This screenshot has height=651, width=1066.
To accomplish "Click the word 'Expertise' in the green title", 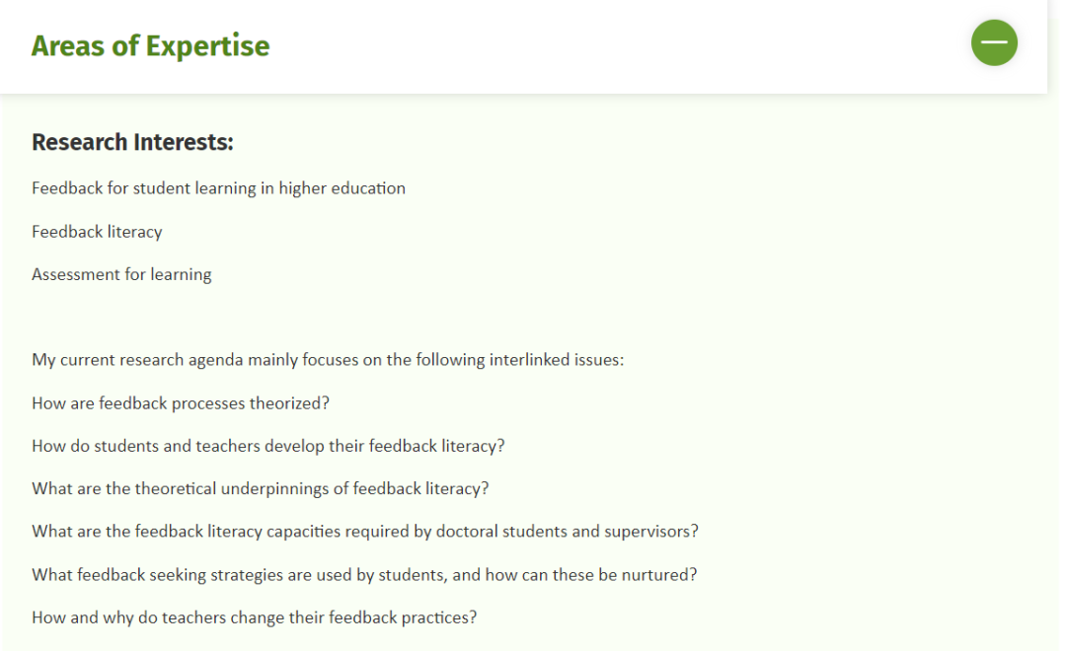I will click(207, 46).
